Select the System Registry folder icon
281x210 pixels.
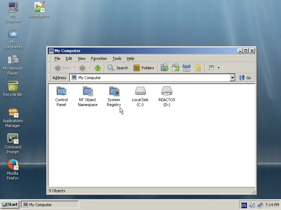114,91
